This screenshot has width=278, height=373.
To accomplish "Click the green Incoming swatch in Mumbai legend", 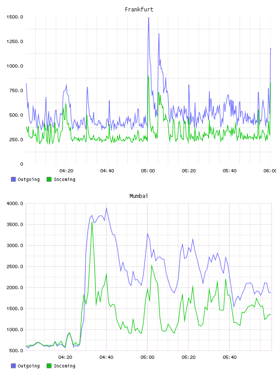I will point(49,366).
